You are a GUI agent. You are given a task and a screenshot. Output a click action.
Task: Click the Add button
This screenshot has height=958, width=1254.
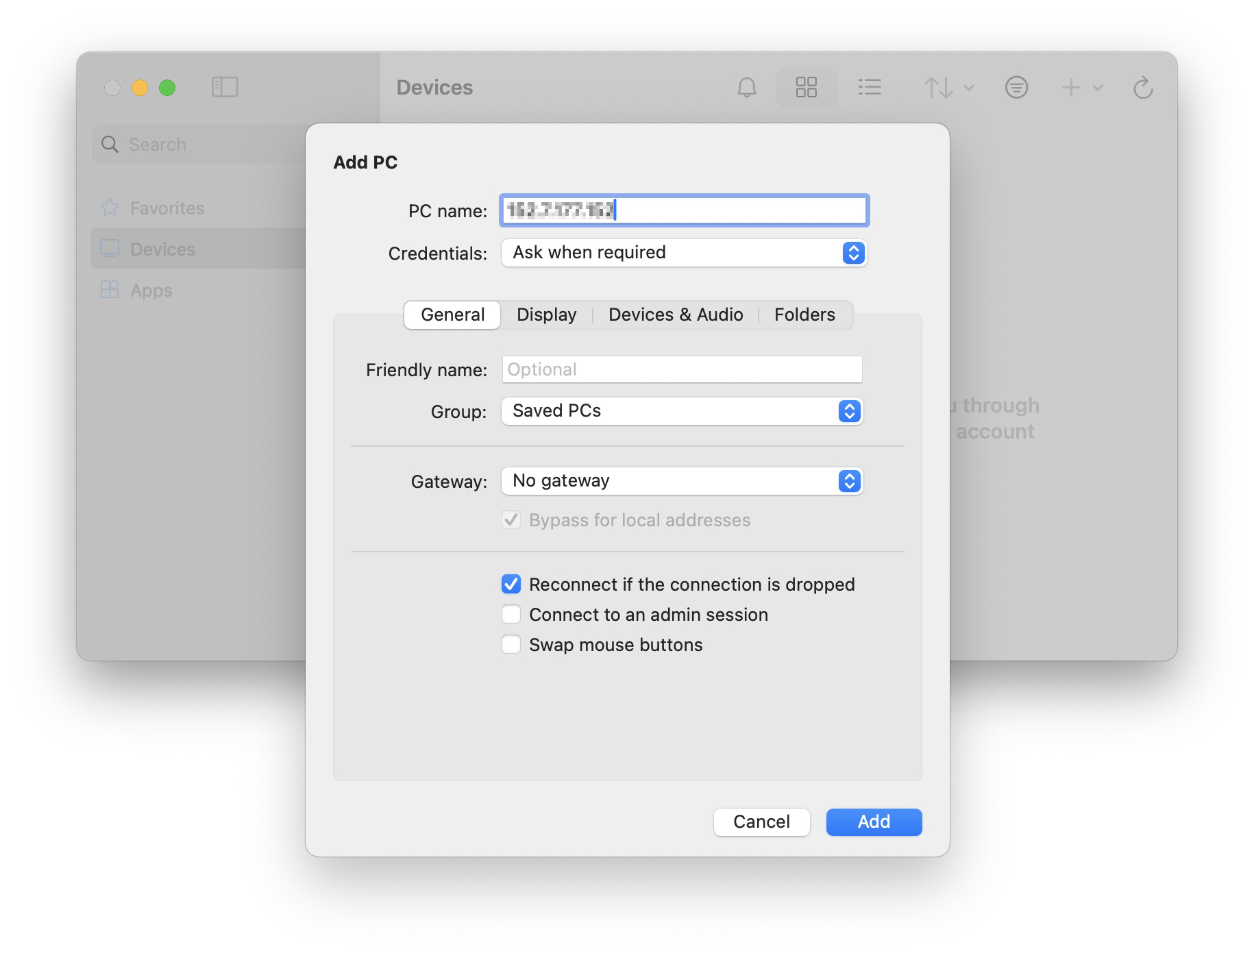click(x=874, y=822)
